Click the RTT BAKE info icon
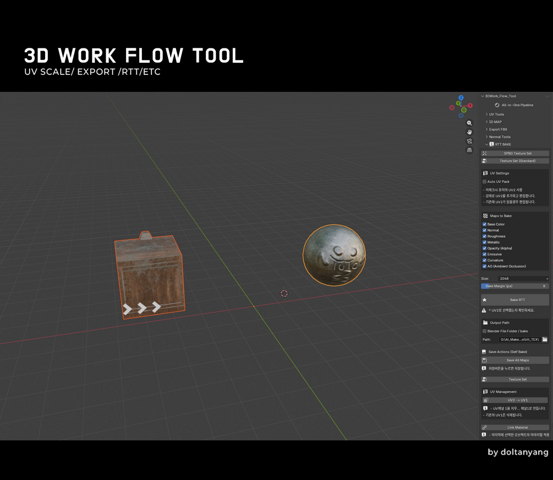The height and width of the screenshot is (480, 553). tap(491, 144)
